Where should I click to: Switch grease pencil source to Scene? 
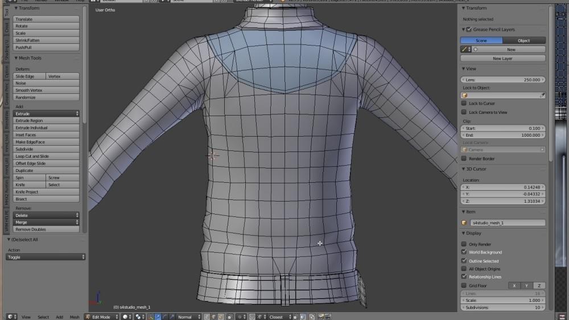pos(481,40)
